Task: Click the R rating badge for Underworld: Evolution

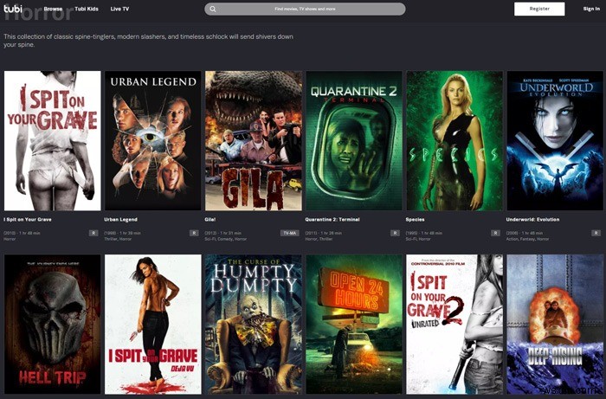Action: 596,233
